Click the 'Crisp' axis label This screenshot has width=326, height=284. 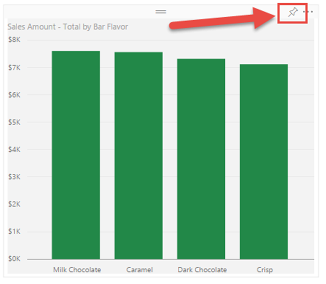pos(265,270)
